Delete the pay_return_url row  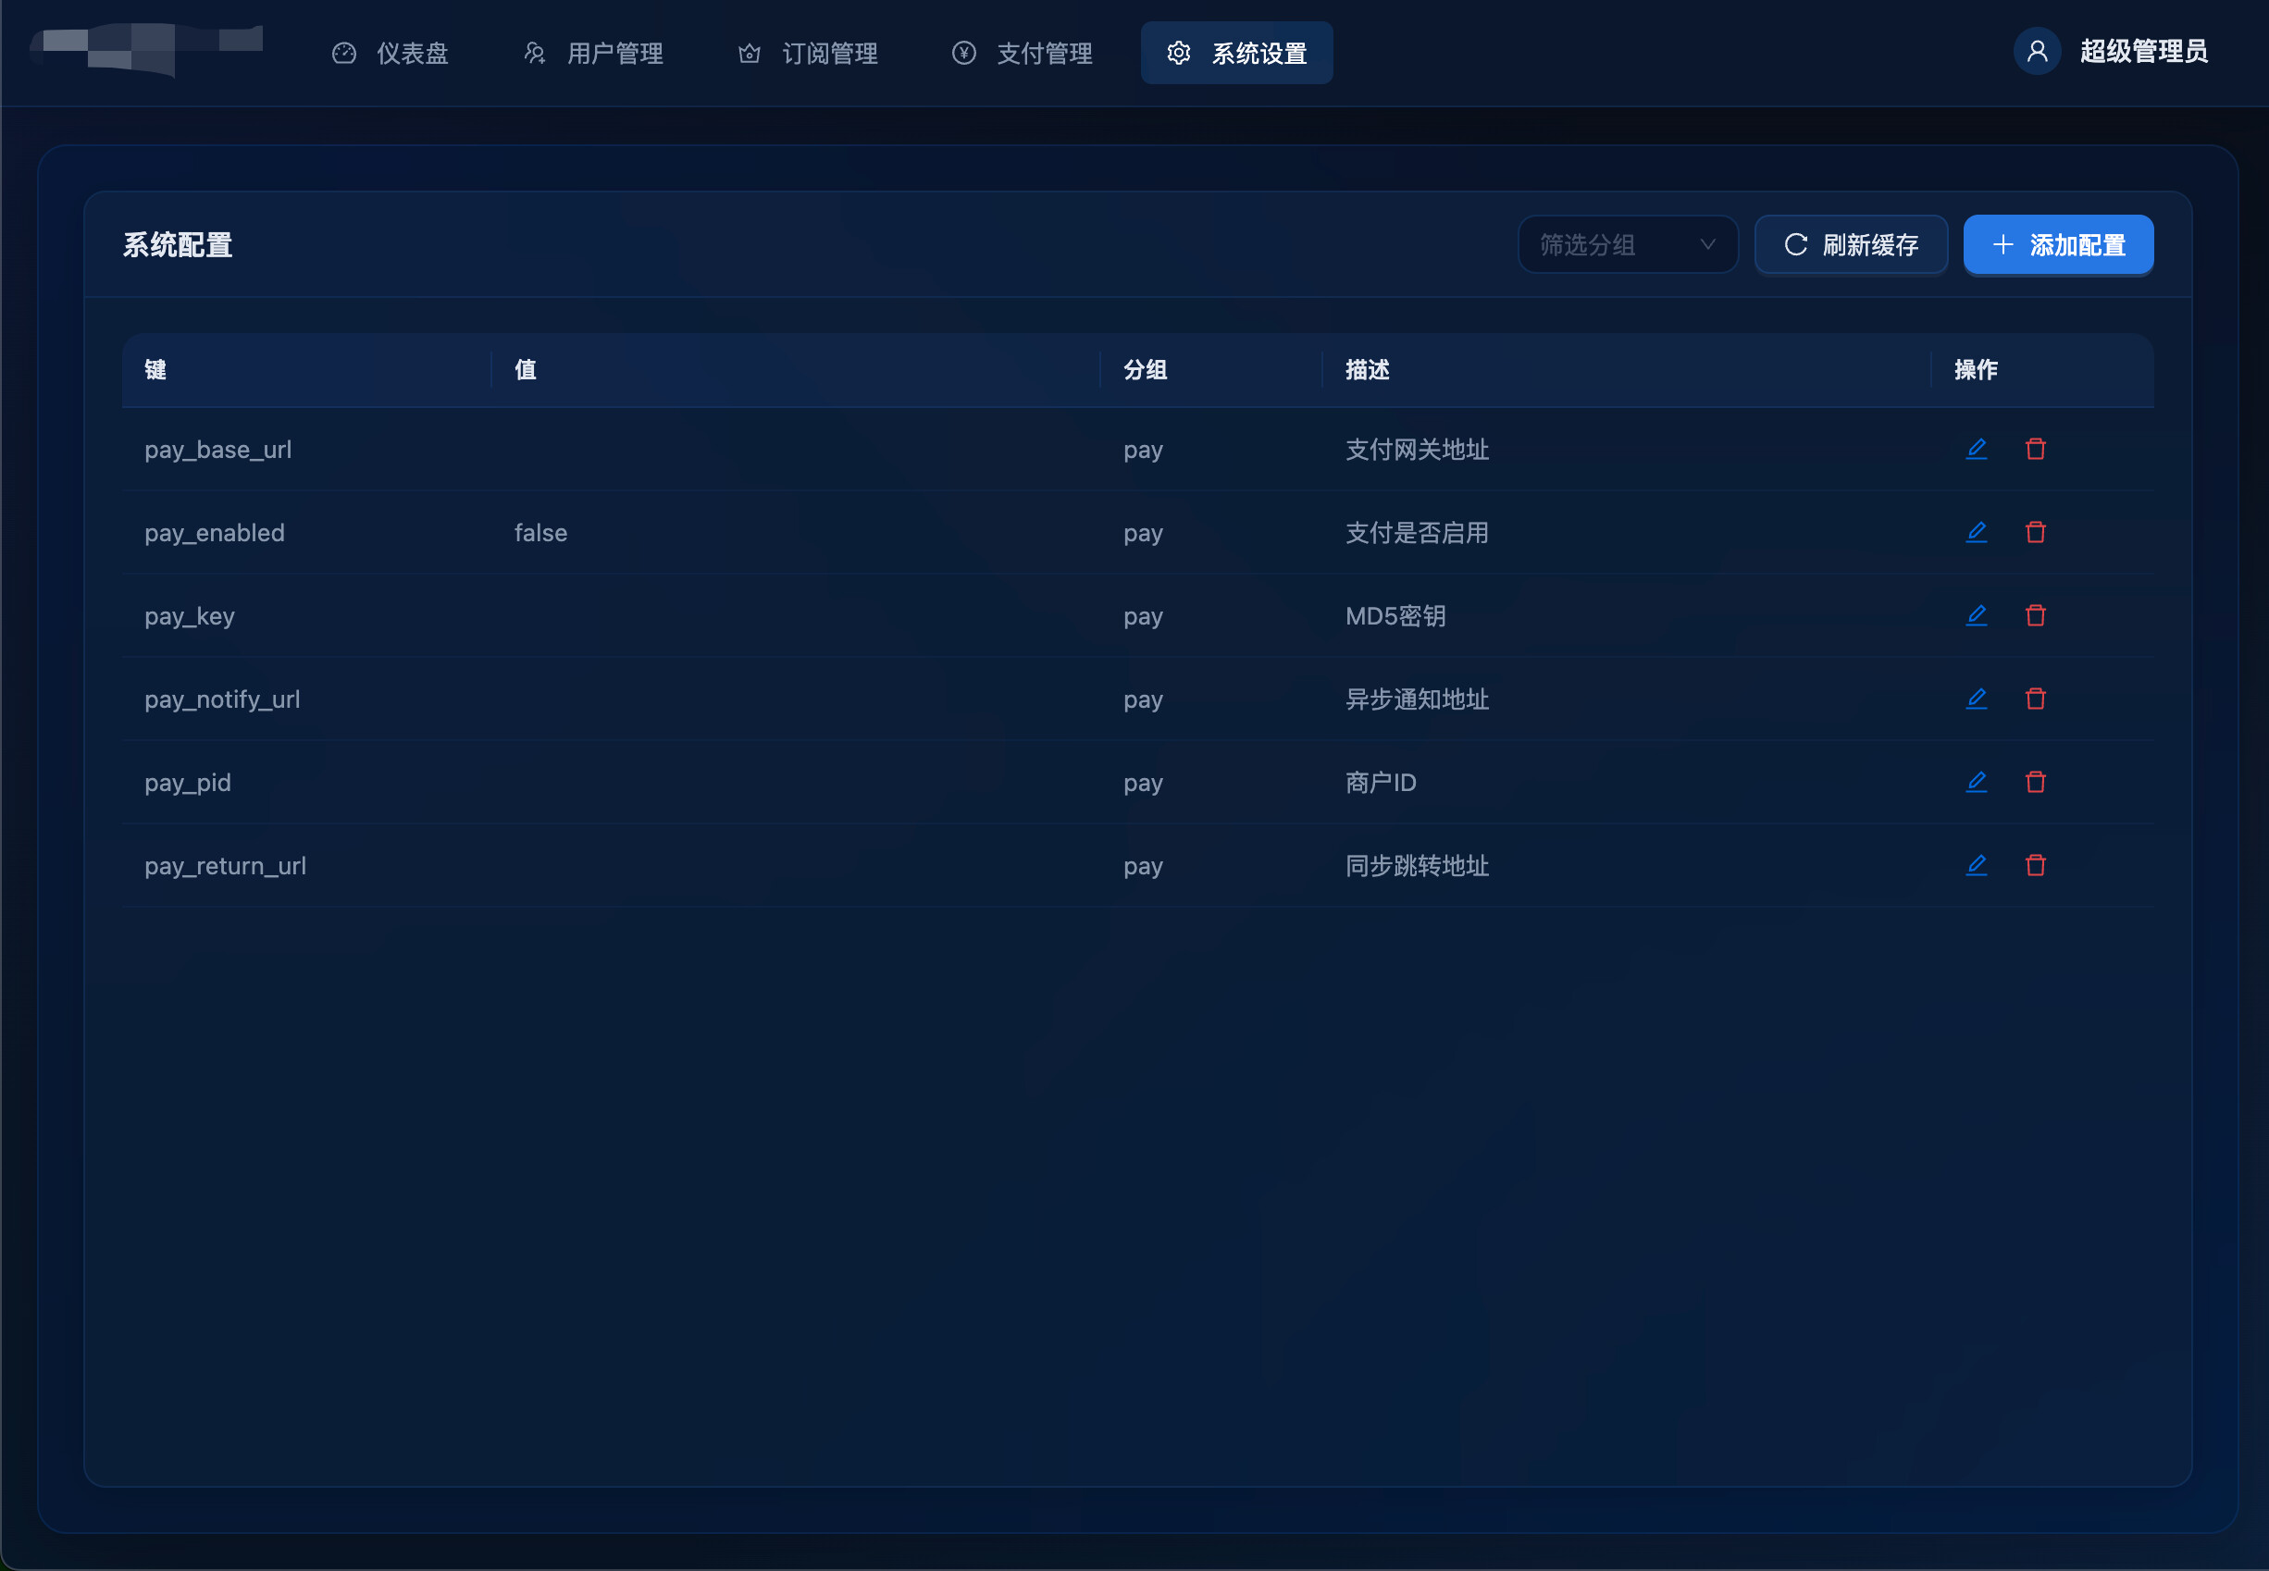click(2036, 865)
